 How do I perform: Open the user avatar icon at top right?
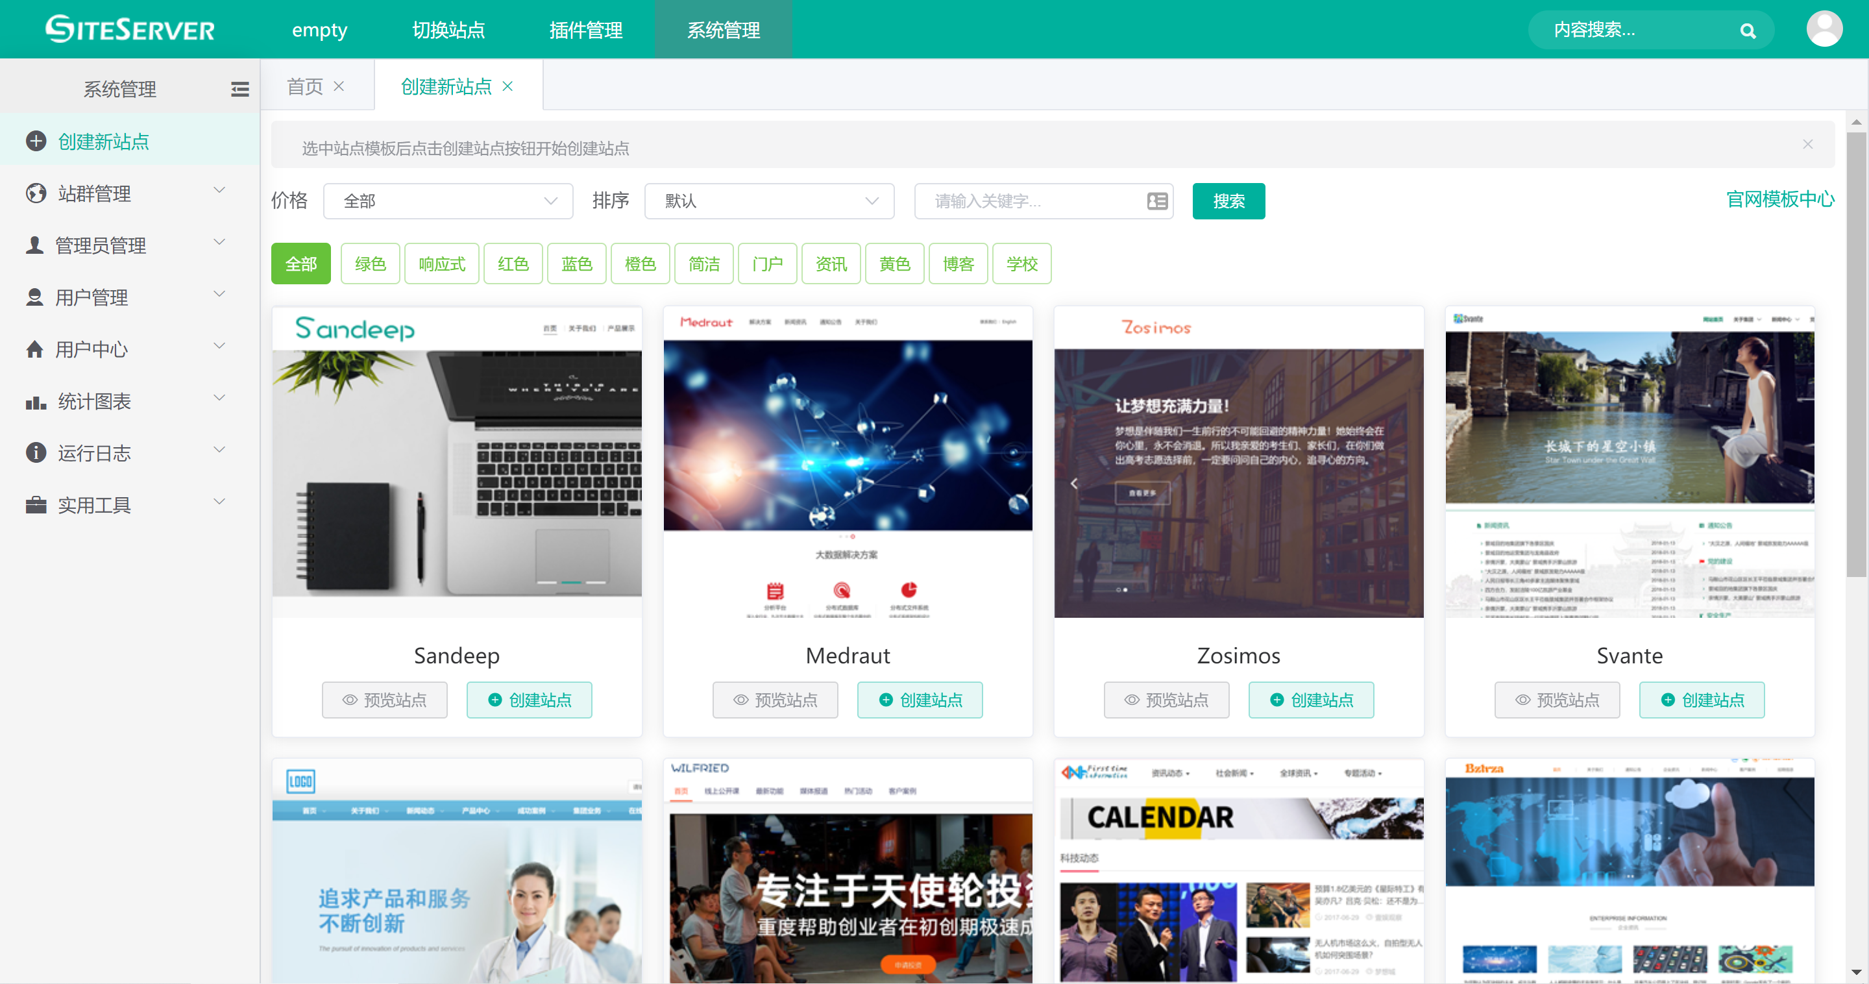coord(1826,29)
